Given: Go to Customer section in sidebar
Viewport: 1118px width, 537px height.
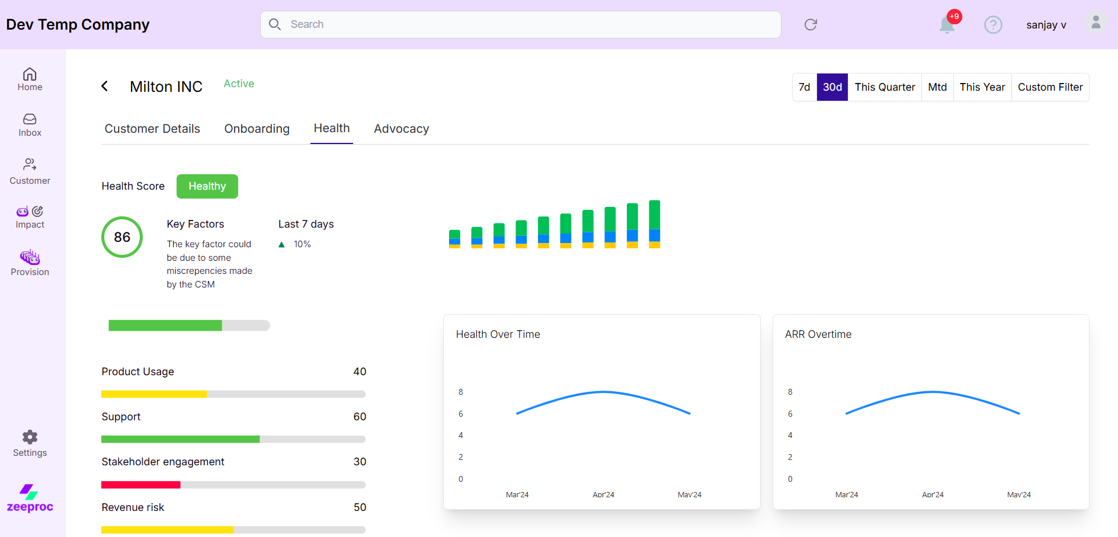Looking at the screenshot, I should (x=30, y=171).
